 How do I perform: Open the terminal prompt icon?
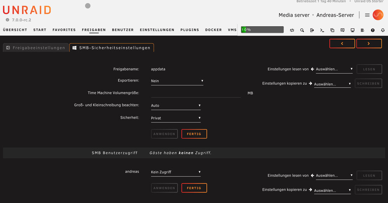322,30
